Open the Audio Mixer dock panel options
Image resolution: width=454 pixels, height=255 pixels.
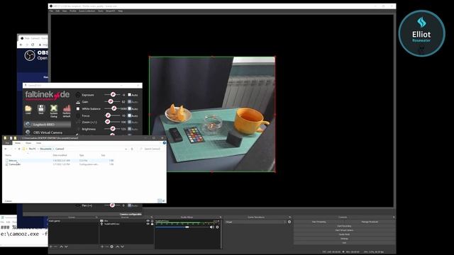tap(221, 217)
